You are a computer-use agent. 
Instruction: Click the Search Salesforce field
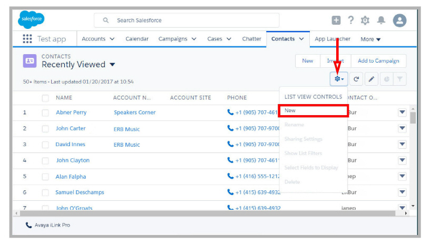[x=187, y=21]
